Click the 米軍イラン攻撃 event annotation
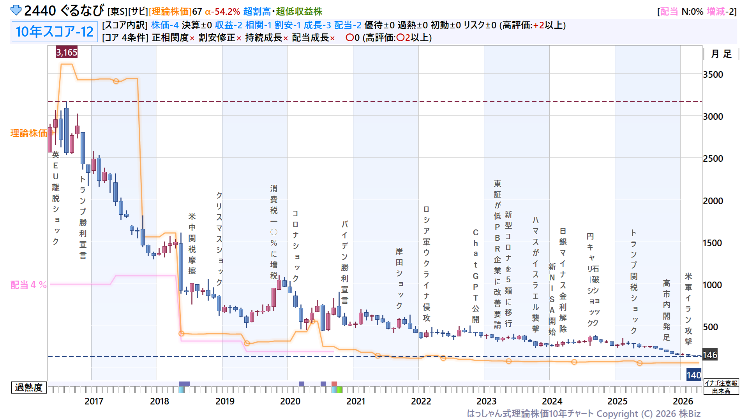 [x=688, y=309]
